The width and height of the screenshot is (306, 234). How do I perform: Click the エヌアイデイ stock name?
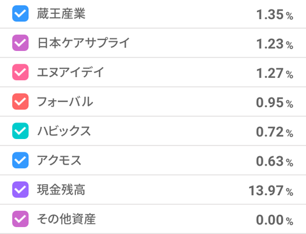(x=71, y=72)
